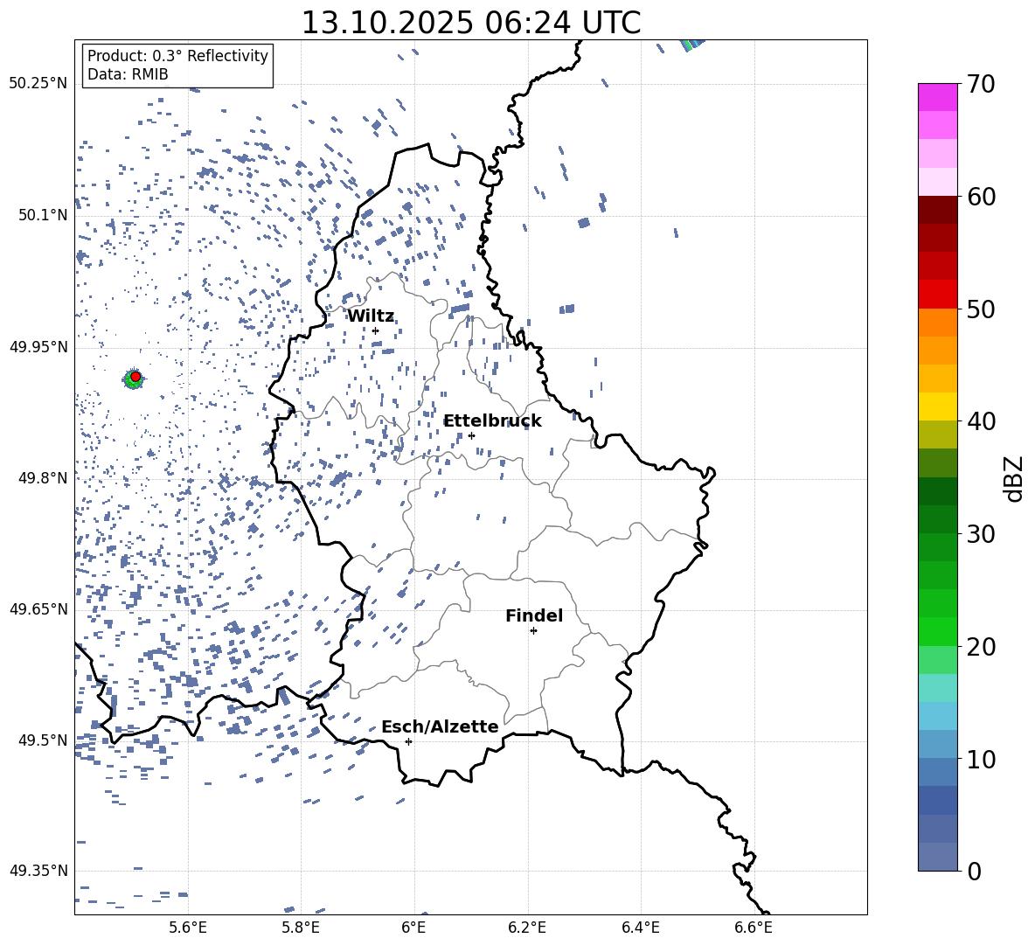Image resolution: width=1035 pixels, height=945 pixels.
Task: Click the Esch/Alzette city label
Action: tap(440, 726)
